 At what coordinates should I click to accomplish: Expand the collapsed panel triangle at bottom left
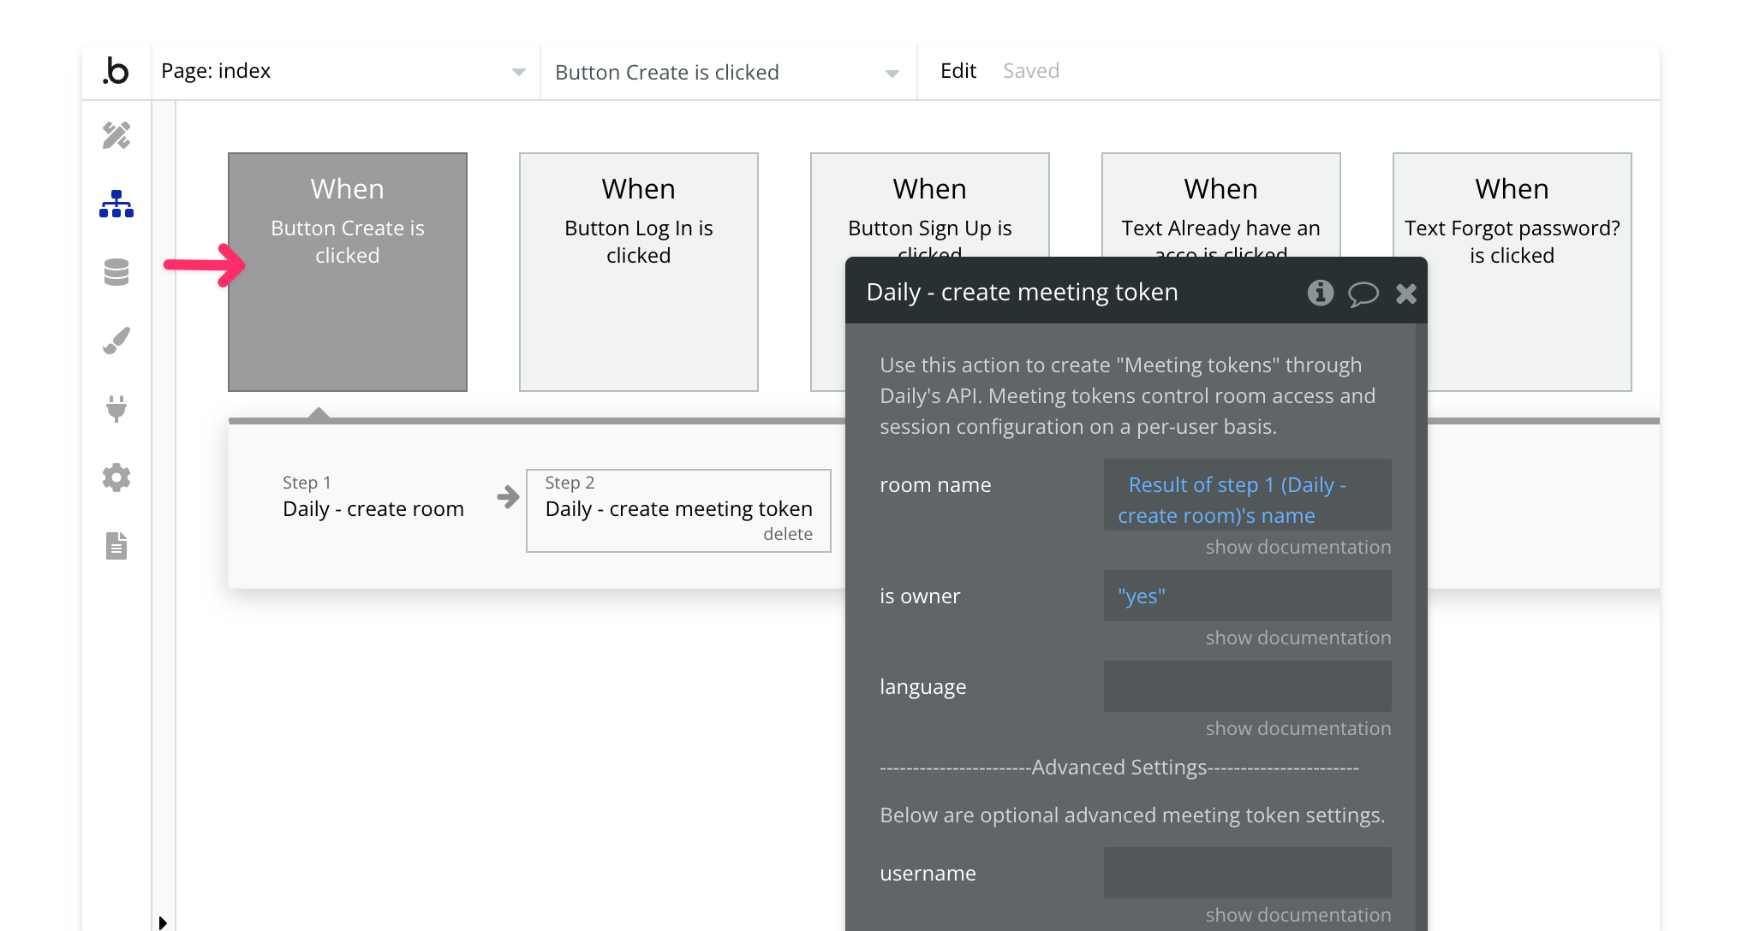coord(162,922)
